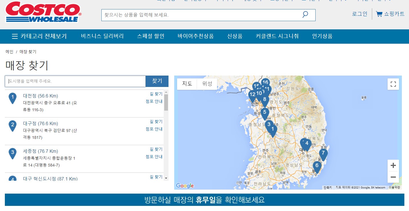This screenshot has width=409, height=211.
Task: Click 점포 안내 for 대구점
Action: point(154,129)
